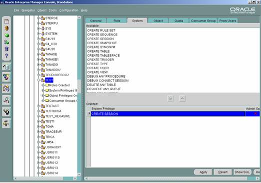Select CREATE TABLE in Available list
This screenshot has height=183, width=261.
point(98,51)
